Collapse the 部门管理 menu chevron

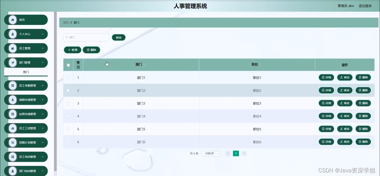43,63
